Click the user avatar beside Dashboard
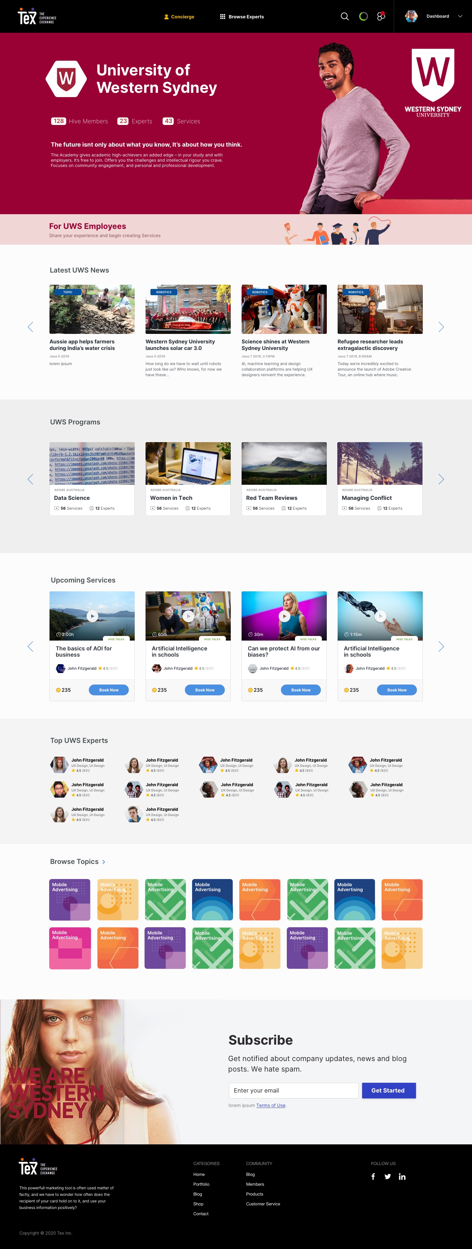 coord(411,16)
